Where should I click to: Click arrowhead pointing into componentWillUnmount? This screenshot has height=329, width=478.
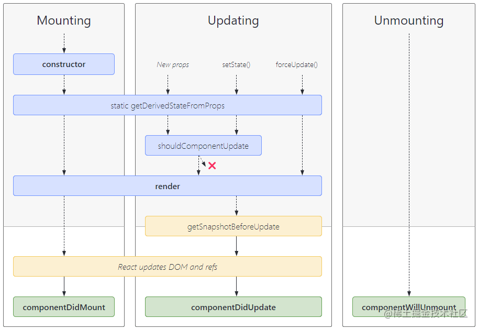409,294
